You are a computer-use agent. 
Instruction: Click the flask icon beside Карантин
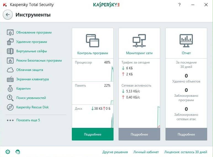(x=10, y=89)
